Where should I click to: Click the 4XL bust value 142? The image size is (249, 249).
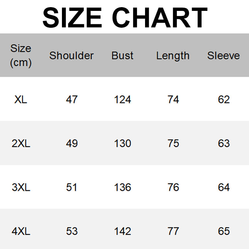point(122,231)
